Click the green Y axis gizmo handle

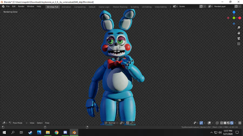tap(234, 18)
